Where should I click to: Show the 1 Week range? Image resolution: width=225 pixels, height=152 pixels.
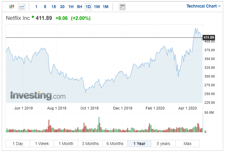click(42, 144)
